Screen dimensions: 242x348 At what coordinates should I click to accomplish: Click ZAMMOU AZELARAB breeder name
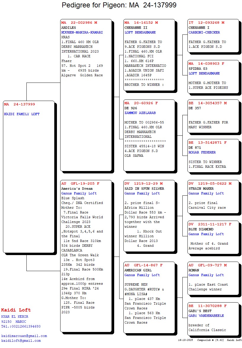click(x=140, y=113)
